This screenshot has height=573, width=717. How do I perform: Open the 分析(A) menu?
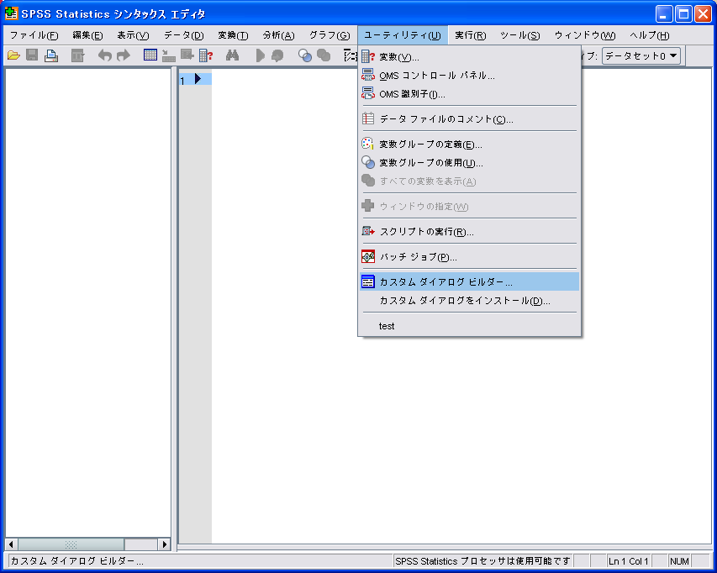[x=278, y=35]
